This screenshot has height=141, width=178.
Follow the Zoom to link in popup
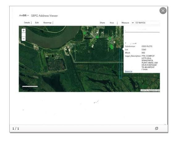click(x=129, y=71)
